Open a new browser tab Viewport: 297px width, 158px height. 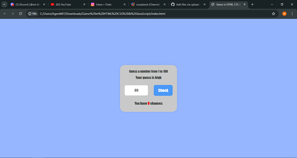[253, 4]
